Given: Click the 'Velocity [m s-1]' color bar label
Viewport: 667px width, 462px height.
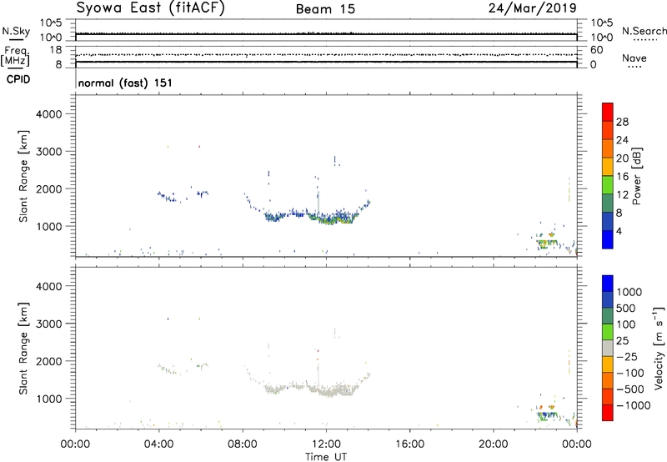Looking at the screenshot, I should tap(659, 348).
